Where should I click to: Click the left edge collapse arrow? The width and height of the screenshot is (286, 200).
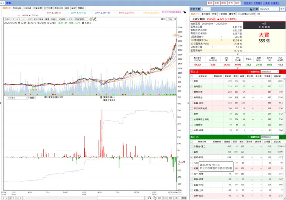point(0,103)
